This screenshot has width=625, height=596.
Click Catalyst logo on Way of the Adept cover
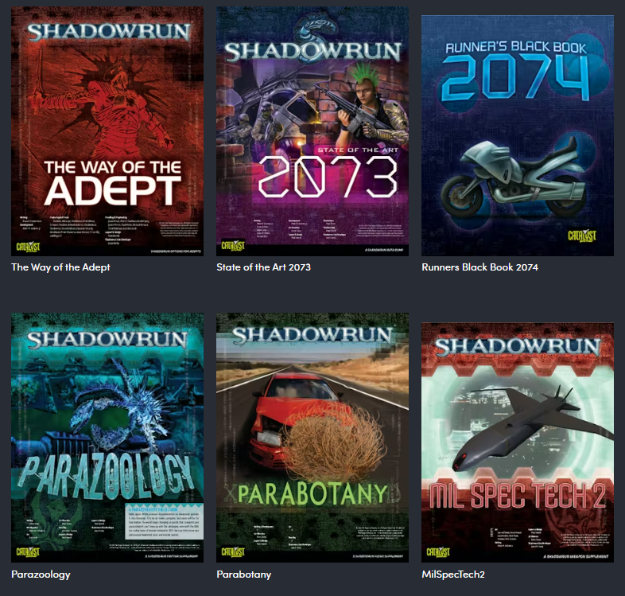[x=28, y=247]
